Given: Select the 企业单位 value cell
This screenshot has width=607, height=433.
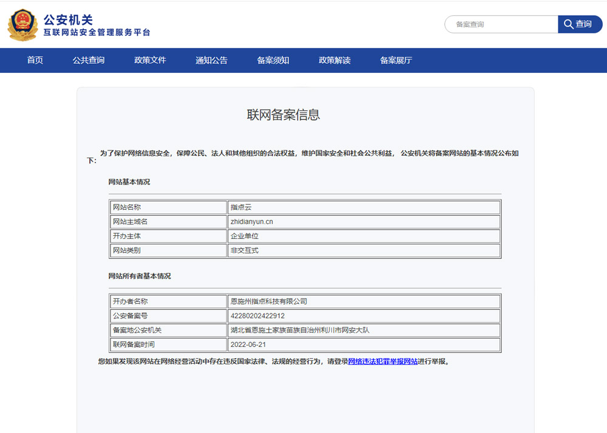Looking at the screenshot, I should 364,236.
